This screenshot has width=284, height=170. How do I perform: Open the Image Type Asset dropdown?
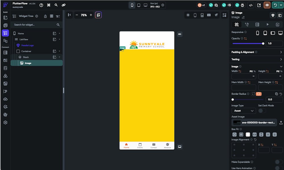coord(243,111)
